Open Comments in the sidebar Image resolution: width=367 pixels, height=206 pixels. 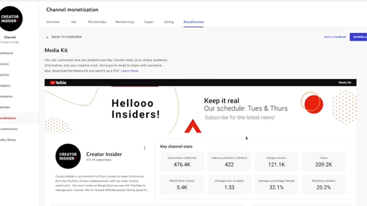[6, 96]
